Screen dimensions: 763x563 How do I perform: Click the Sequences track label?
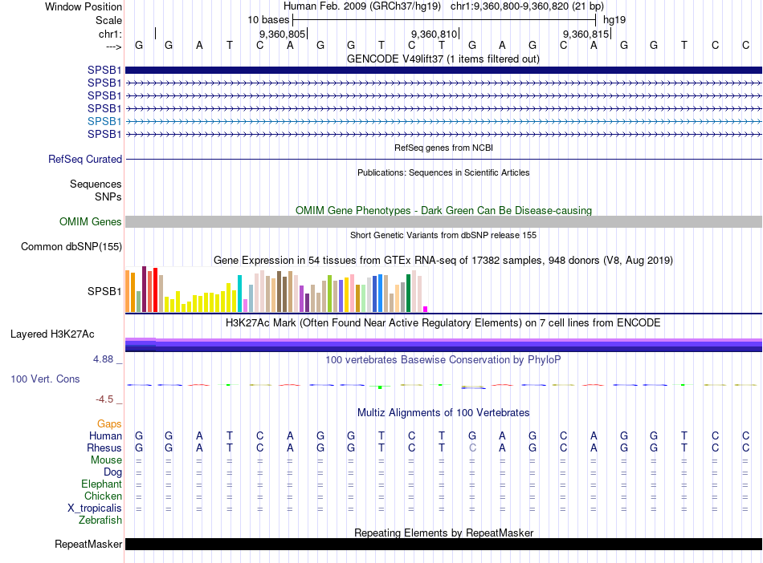tap(96, 184)
